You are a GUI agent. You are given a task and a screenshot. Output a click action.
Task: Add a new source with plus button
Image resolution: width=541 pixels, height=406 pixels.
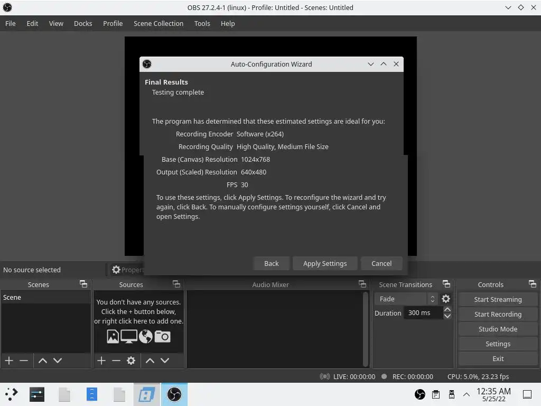click(101, 361)
